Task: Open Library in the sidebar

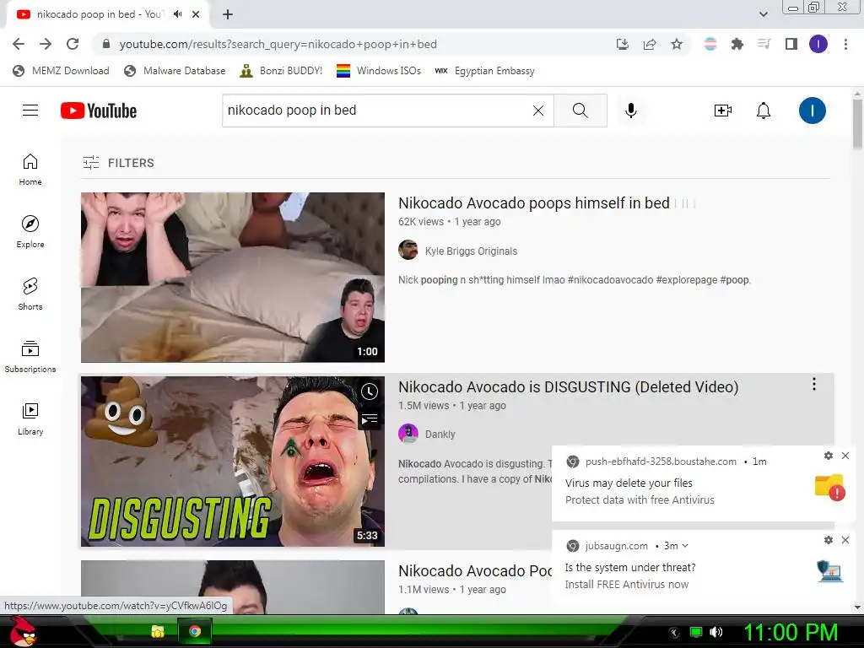Action: click(30, 419)
